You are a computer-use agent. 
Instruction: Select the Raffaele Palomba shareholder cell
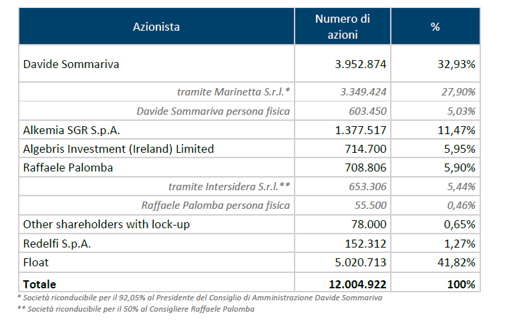click(x=67, y=168)
